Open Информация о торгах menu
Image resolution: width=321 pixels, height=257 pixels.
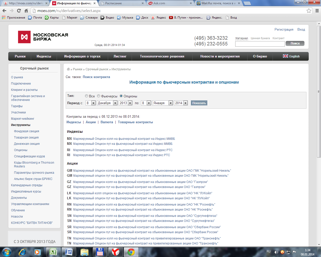[82, 56]
